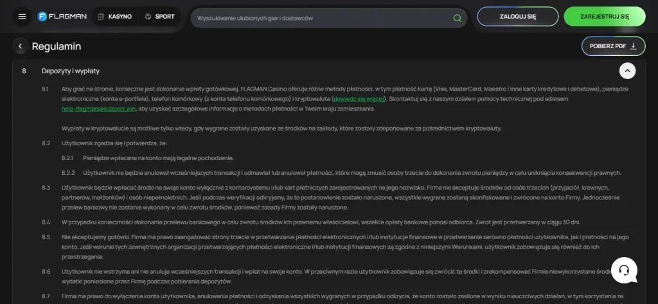658x304 pixels.
Task: Click text 'Użytkownik zgadza się i potwierdza, że:'
Action: pos(114,143)
